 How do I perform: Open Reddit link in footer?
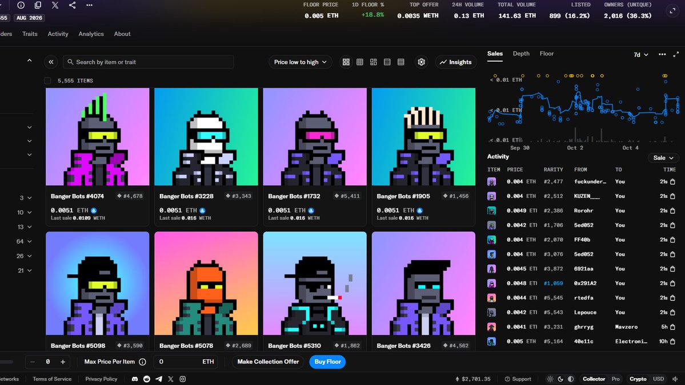(147, 379)
